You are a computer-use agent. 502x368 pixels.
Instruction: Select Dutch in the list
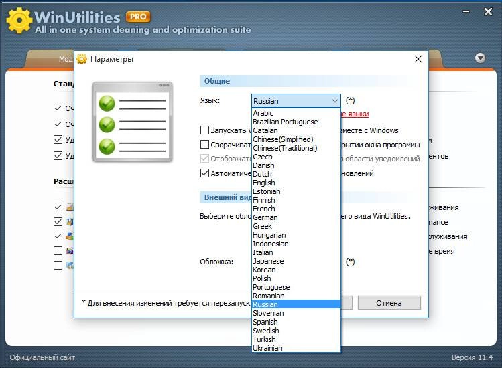pos(296,174)
